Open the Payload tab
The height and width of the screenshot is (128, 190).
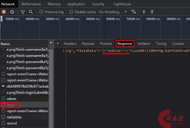pos(88,44)
